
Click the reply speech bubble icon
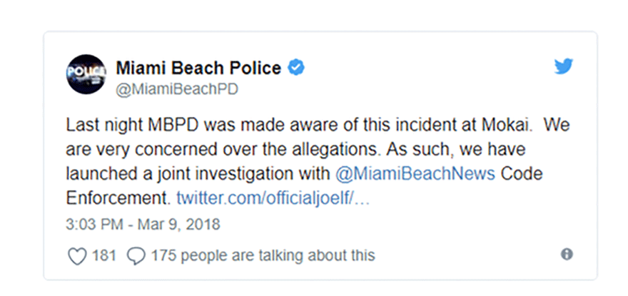pyautogui.click(x=135, y=255)
